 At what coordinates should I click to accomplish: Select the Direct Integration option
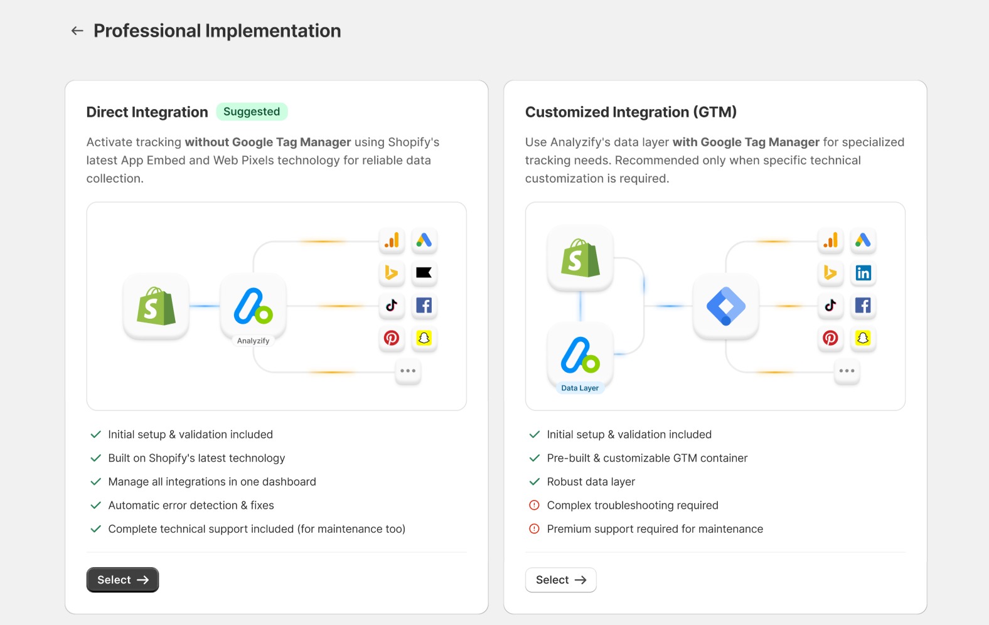click(x=122, y=580)
